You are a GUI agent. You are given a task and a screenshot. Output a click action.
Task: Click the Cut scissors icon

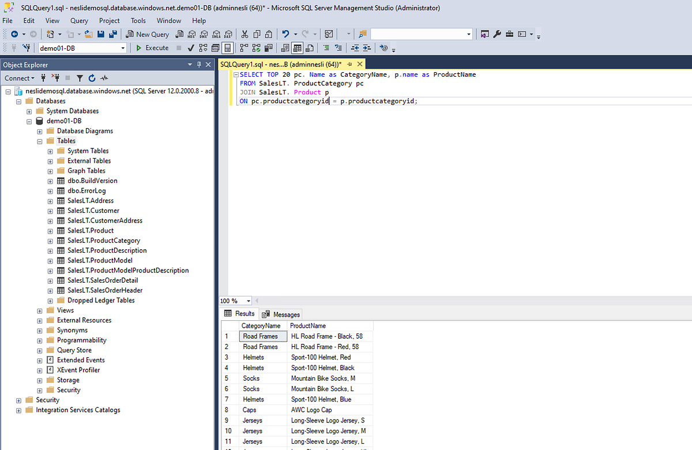coord(245,34)
